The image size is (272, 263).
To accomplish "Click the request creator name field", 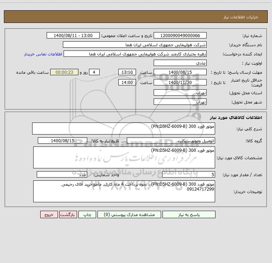I will [135, 54].
